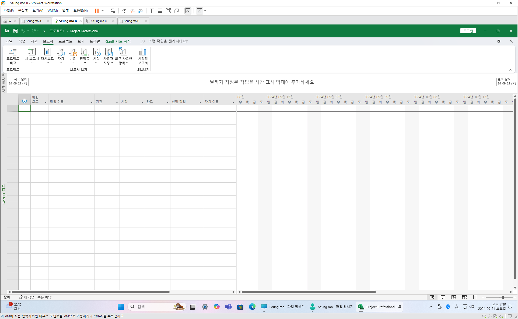This screenshot has width=518, height=319.
Task: Open the New Report (새 보고서) menu
Action: point(32,56)
